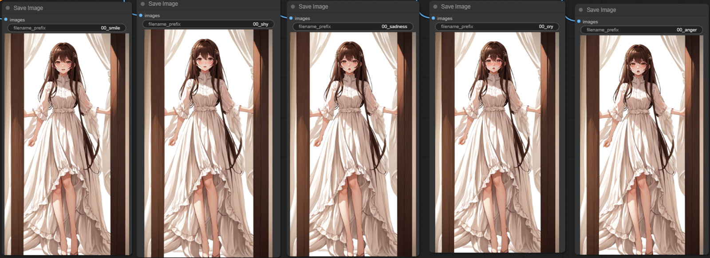Open the 00_anger output image preview
This screenshot has width=710, height=258.
click(642, 145)
